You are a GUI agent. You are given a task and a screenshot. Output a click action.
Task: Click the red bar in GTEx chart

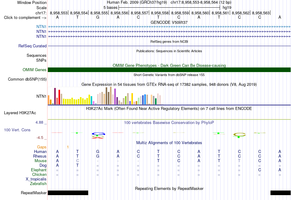click(59, 97)
